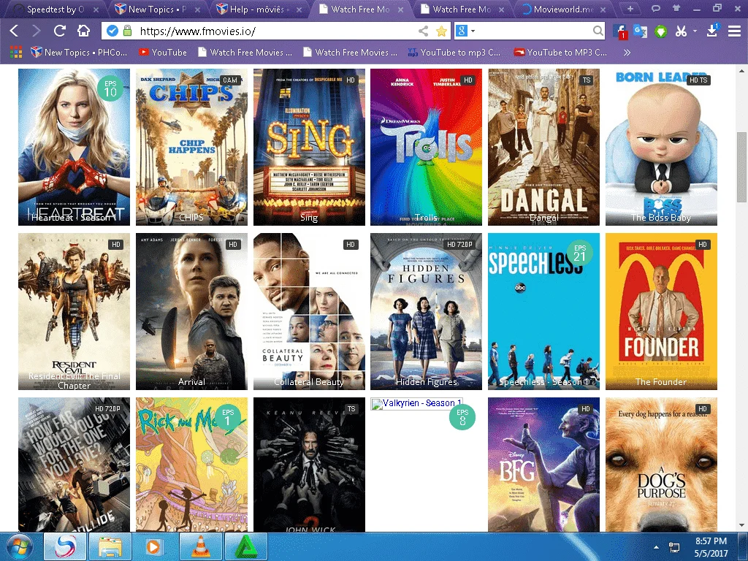Open the skin changer shirt icon
The height and width of the screenshot is (561, 748).
coord(676,8)
